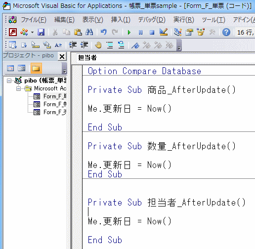The width and height of the screenshot is (255, 249).
Task: Open the Toolbox hammer-and-wrench icon
Action: click(212, 32)
